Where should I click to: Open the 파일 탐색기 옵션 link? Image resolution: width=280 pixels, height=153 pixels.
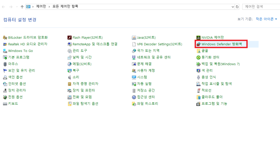click(85, 103)
